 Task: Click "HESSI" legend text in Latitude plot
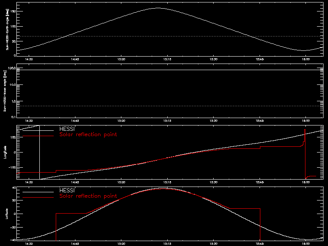(67, 190)
